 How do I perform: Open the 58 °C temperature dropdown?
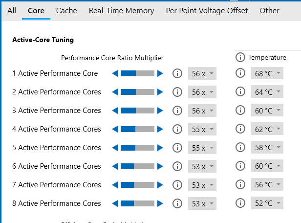click(267, 147)
